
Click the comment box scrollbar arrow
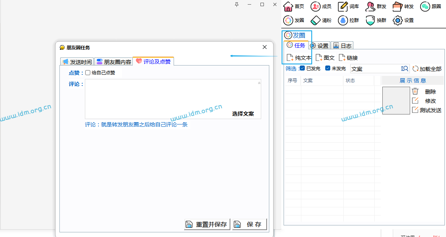point(259,83)
